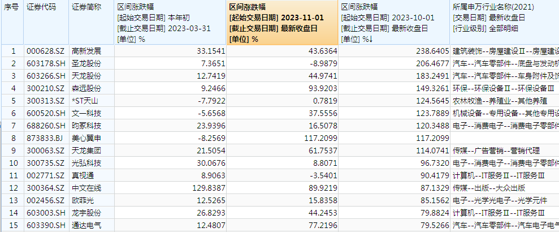Screen dimensions: 559x232
Task: Click the descending sort arrow after 单位 %
Action: point(371,39)
